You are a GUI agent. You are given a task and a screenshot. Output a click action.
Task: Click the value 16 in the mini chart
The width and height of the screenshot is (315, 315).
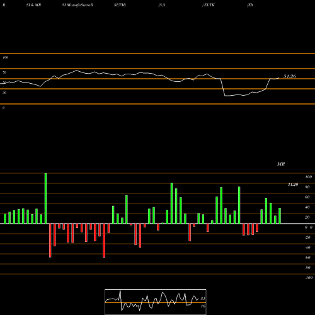point(203,306)
